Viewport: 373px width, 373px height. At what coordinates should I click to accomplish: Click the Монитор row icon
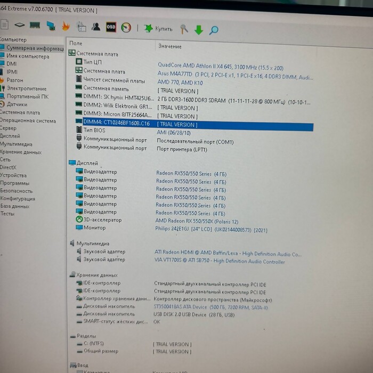pyautogui.click(x=79, y=228)
